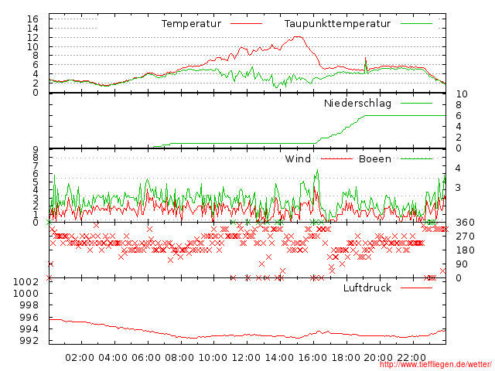Viewport: 495px width, 371px height.
Task: Click the 22:00 time axis label
Action: pyautogui.click(x=411, y=358)
